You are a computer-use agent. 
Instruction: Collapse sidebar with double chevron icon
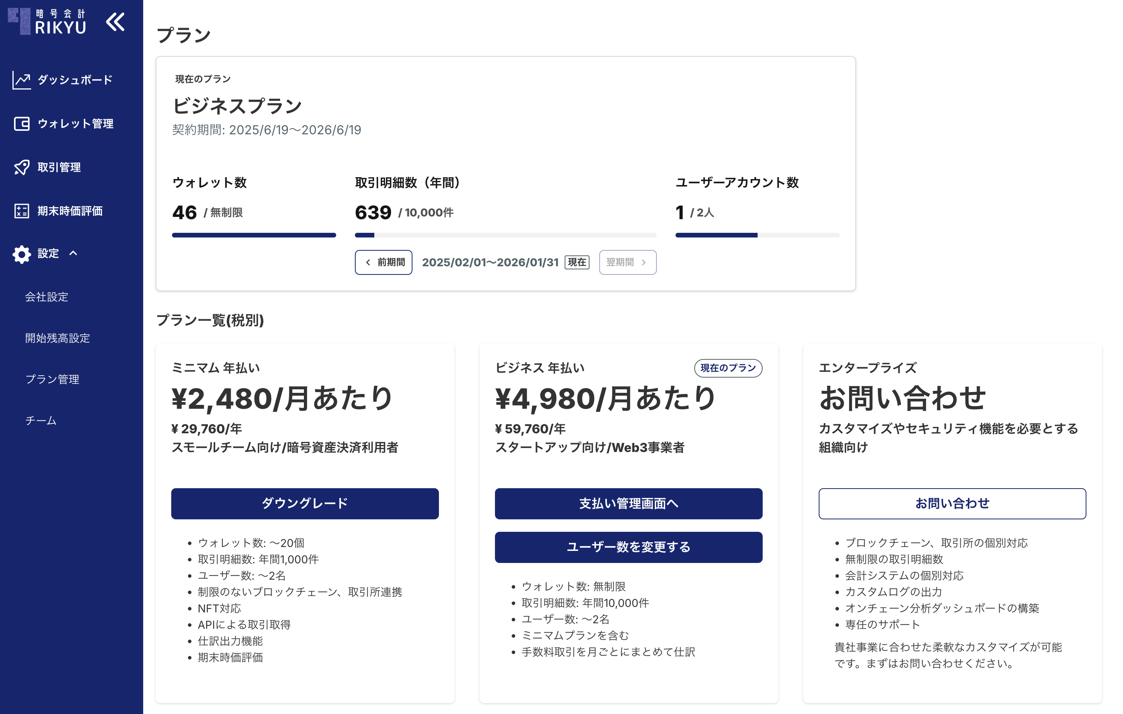click(115, 21)
